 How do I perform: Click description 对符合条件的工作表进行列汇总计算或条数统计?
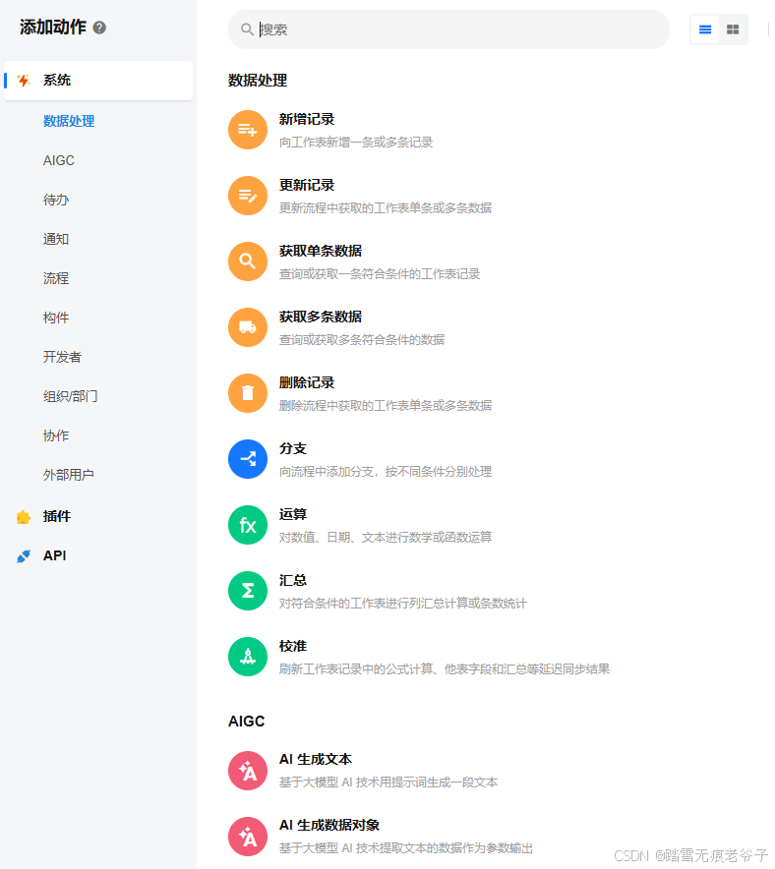pyautogui.click(x=403, y=603)
